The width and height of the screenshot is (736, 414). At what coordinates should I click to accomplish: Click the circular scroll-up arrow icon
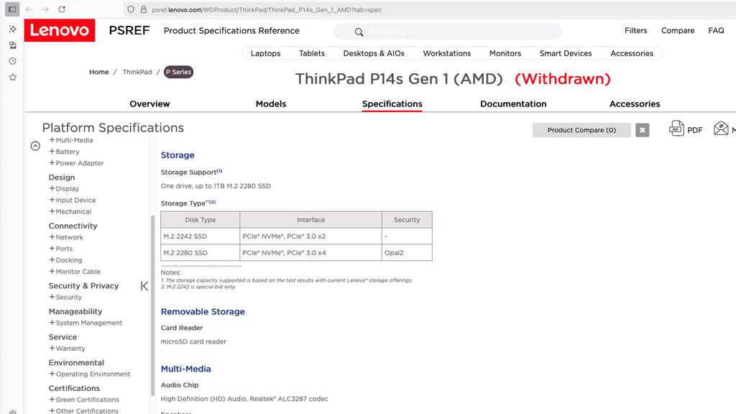pyautogui.click(x=35, y=146)
